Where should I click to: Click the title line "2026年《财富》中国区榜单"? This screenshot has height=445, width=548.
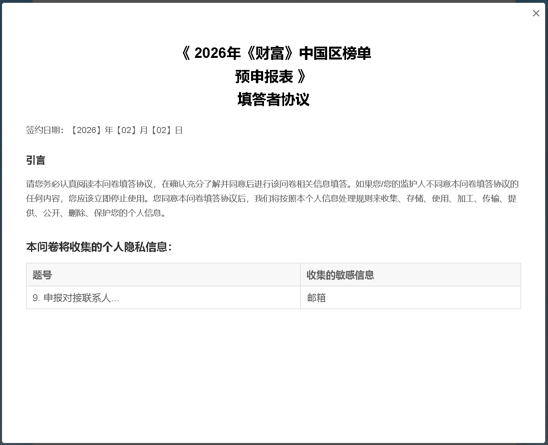tap(282, 53)
